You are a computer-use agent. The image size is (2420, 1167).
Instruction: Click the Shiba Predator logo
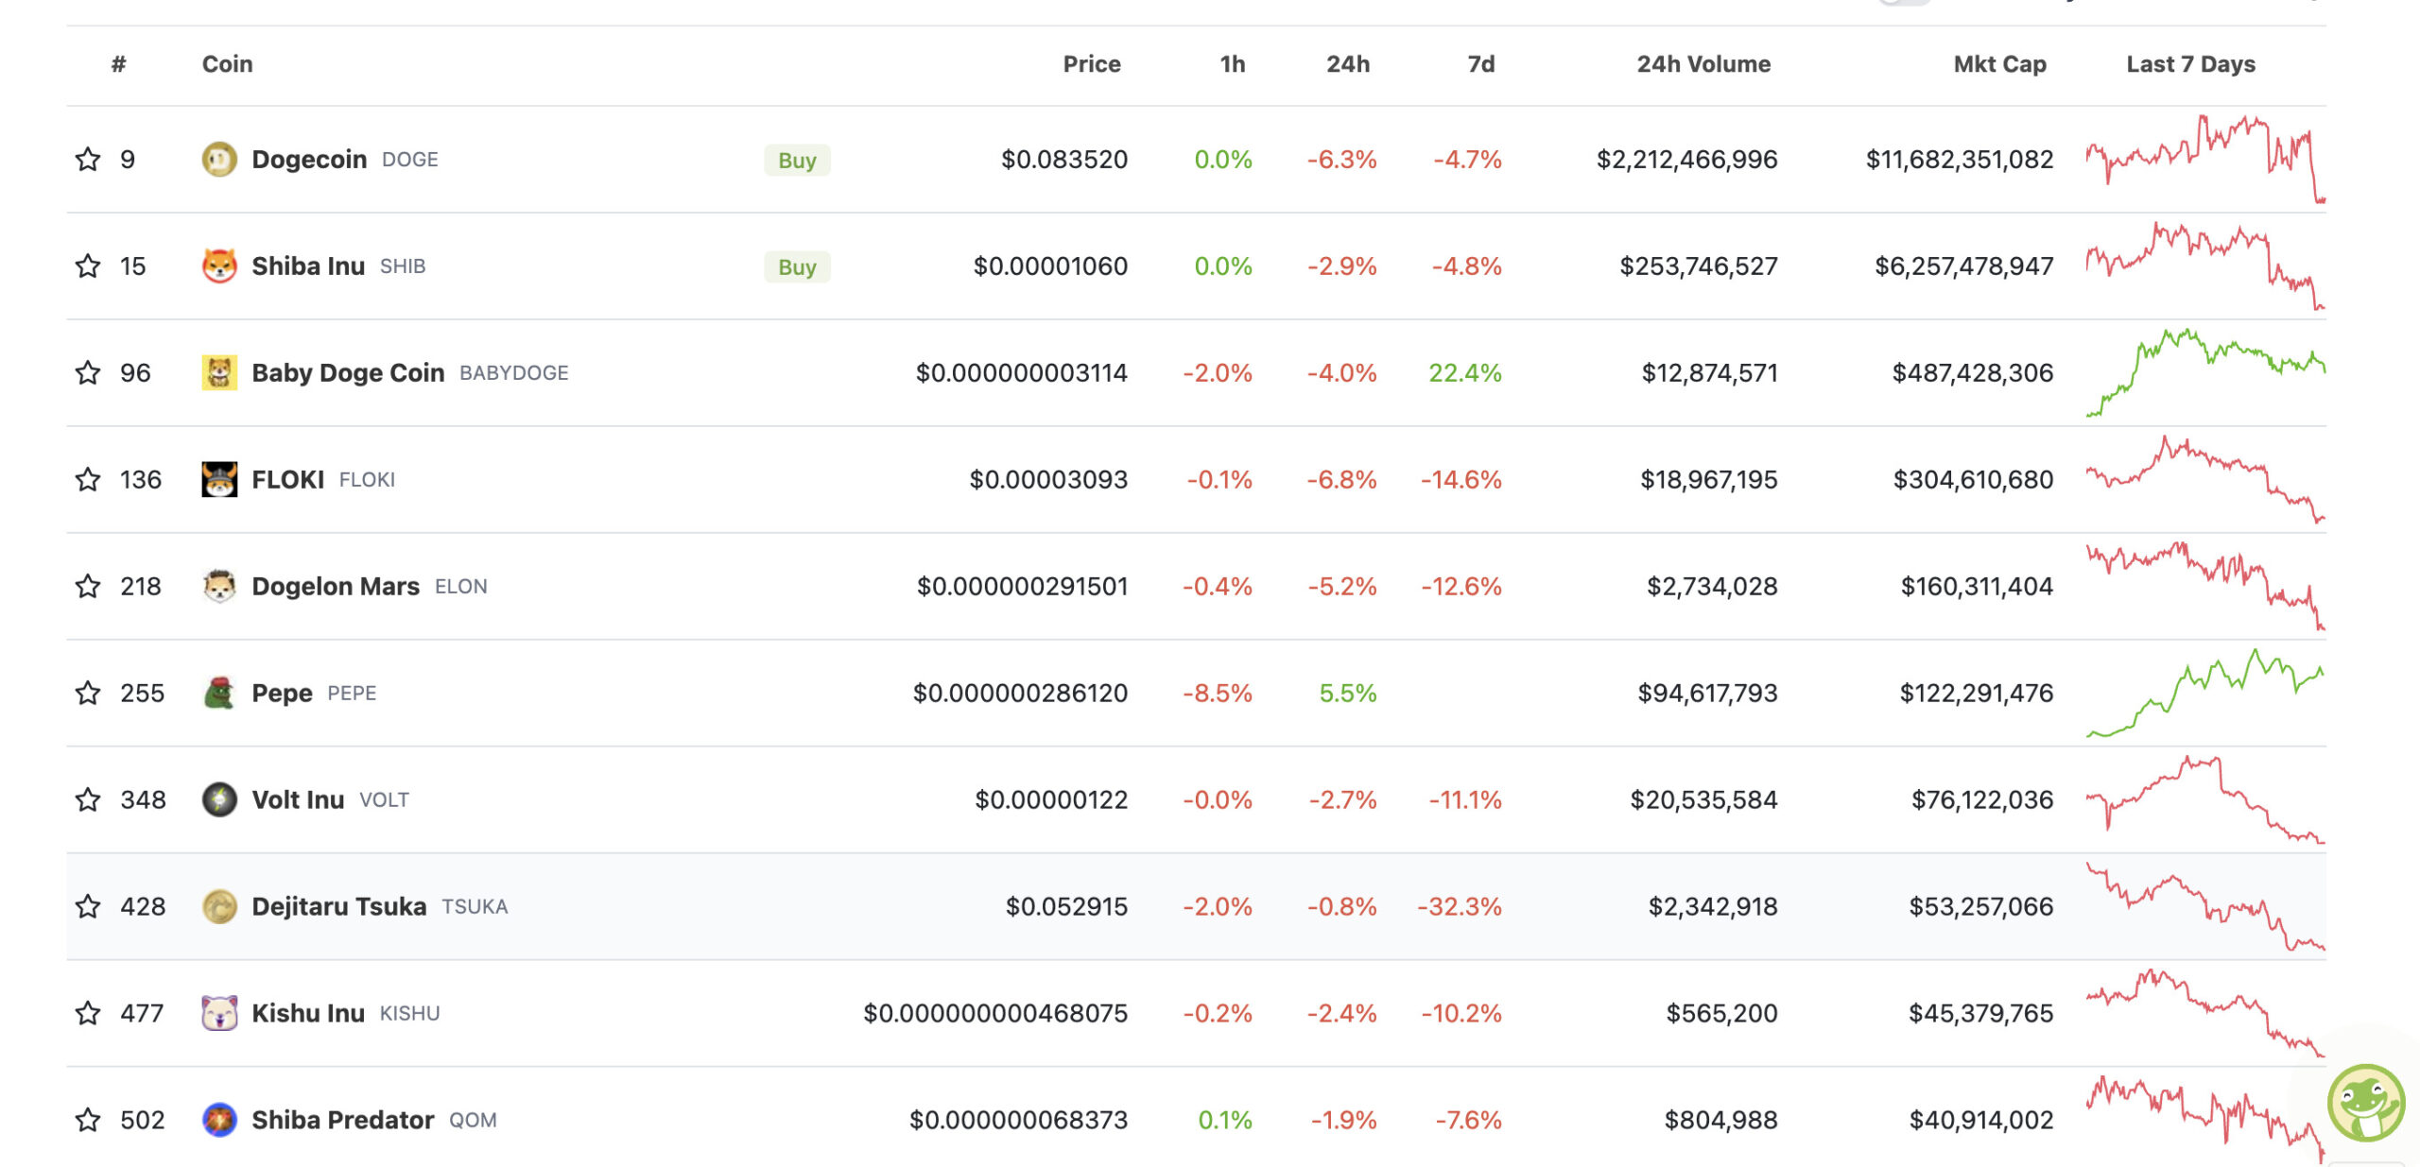coord(219,1120)
